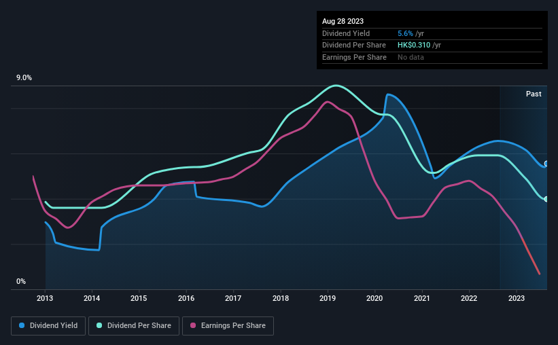This screenshot has width=558, height=345.
Task: Click the pink Earnings Per Share legend dot
Action: click(193, 325)
